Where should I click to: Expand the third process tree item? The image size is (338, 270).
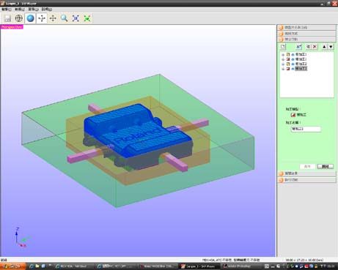click(x=283, y=64)
